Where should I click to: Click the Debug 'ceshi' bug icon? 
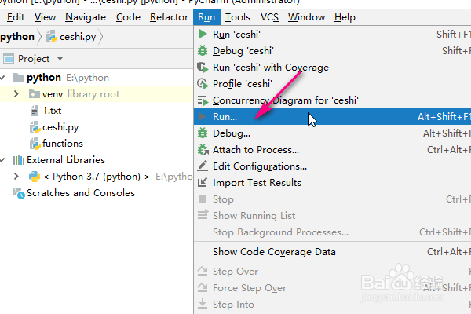[203, 51]
